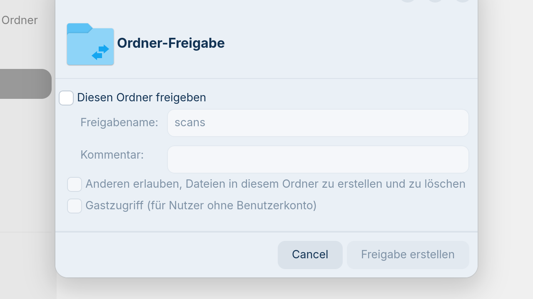533x299 pixels.
Task: Click the 'Ordner-Freigabe' dialog heading
Action: (x=171, y=43)
